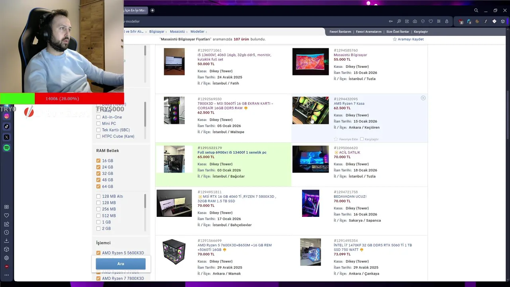Viewport: 510px width, 287px height.
Task: Open thumbnail of INTEL i7 1470KF listing
Action: pos(310,252)
